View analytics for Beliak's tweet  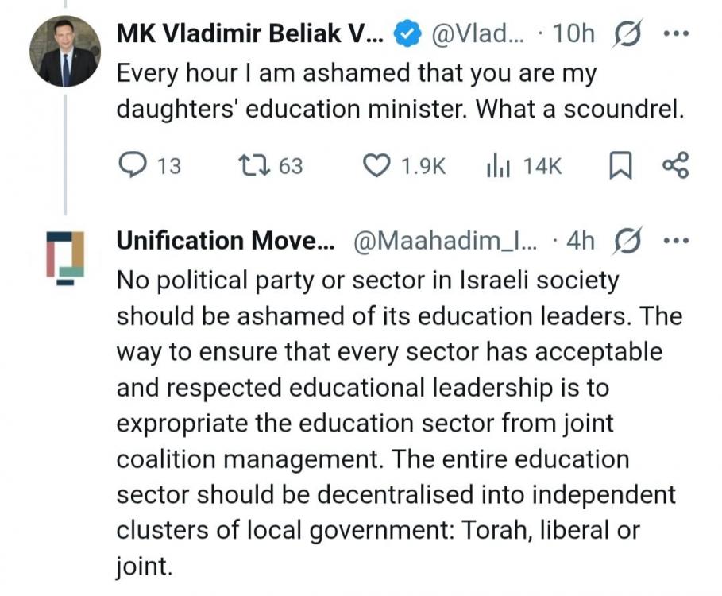click(498, 165)
